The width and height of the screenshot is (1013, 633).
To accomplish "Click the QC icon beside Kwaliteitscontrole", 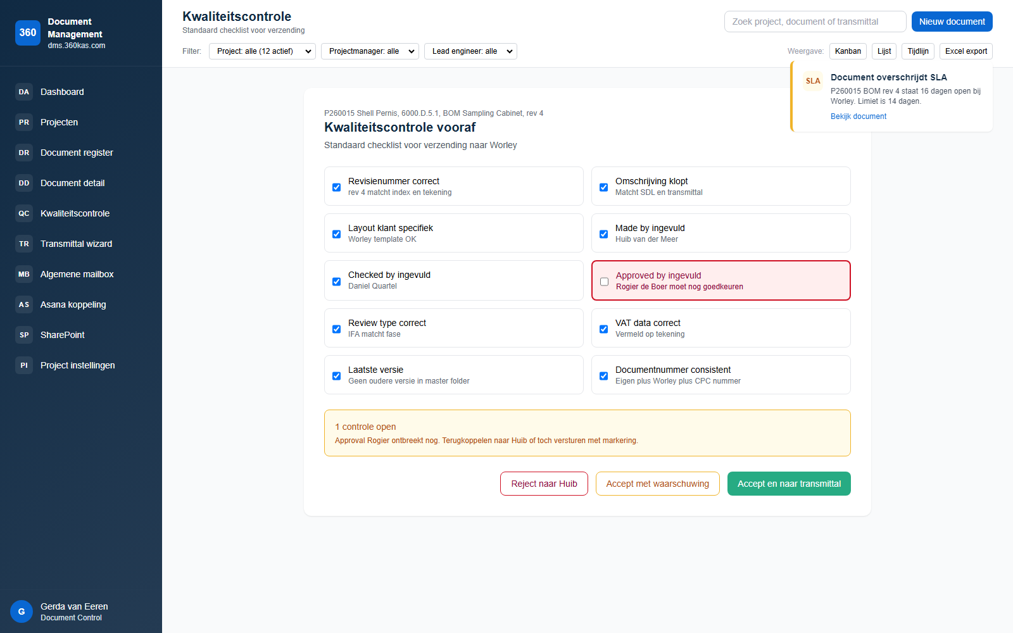I will tap(24, 213).
